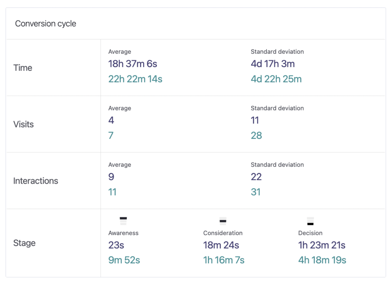Image resolution: width=391 pixels, height=282 pixels.
Task: Click Visits comparison standard deviation 28
Action: (256, 136)
